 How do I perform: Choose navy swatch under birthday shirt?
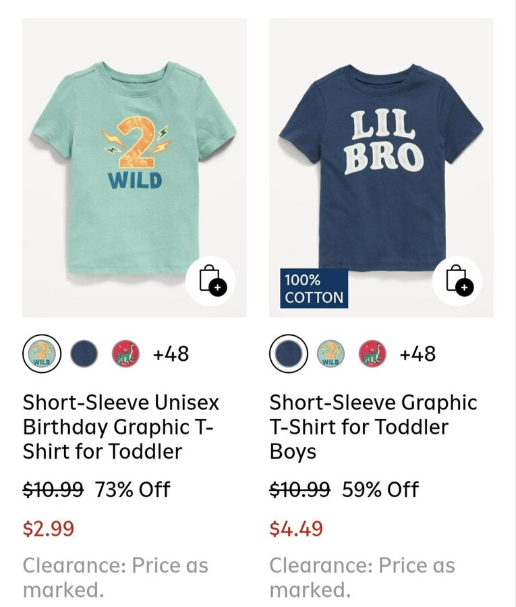tap(84, 353)
